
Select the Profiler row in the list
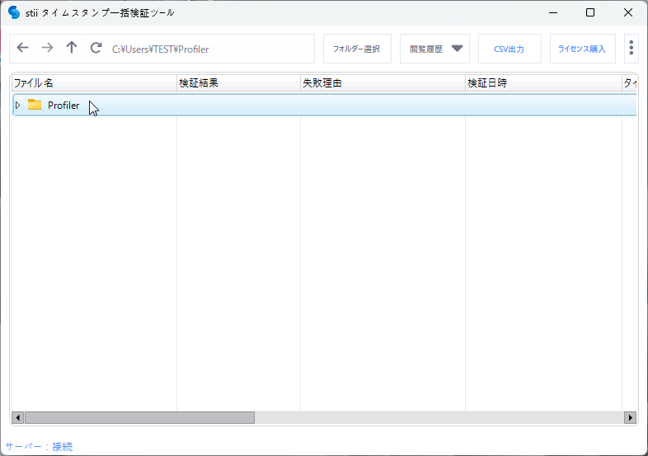pos(330,105)
